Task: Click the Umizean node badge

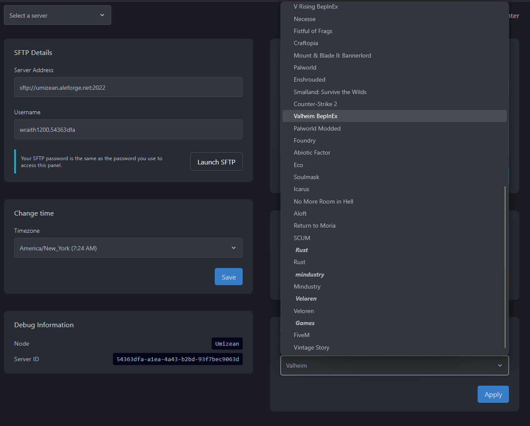Action: pyautogui.click(x=227, y=344)
